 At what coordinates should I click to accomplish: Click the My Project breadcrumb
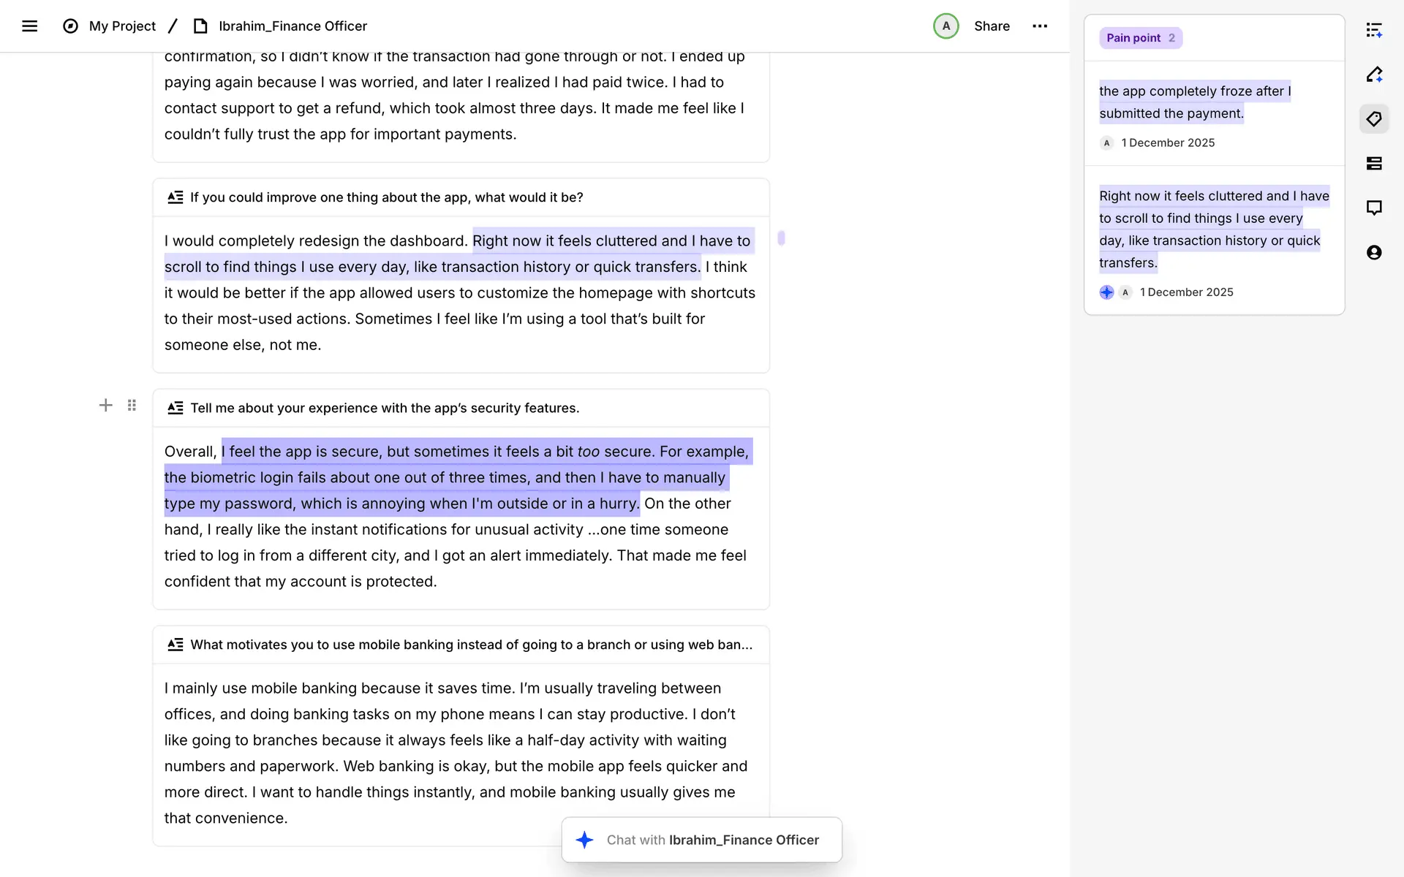click(x=122, y=26)
